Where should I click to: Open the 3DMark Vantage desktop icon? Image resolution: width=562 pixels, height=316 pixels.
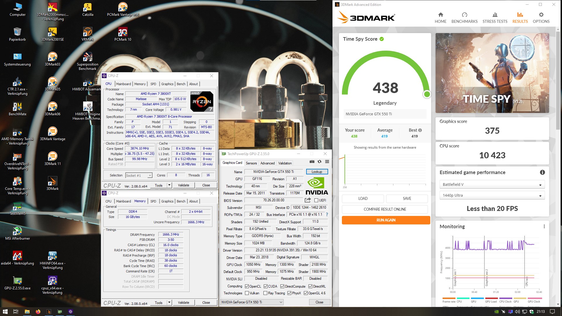click(53, 134)
